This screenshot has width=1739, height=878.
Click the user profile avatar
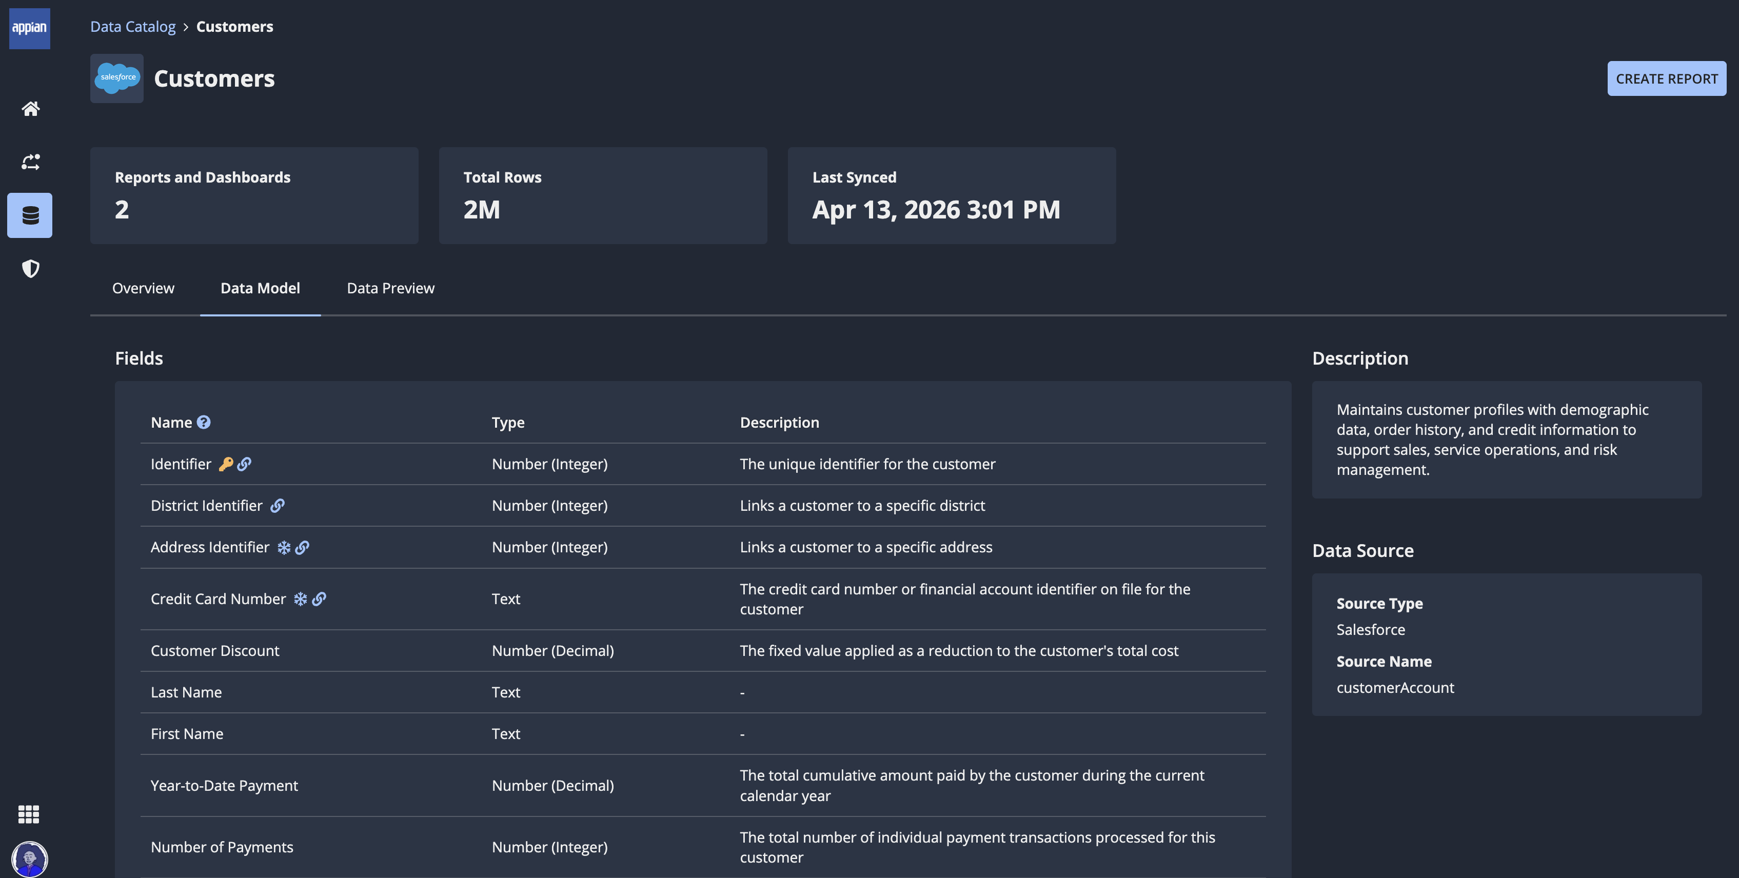pos(30,859)
